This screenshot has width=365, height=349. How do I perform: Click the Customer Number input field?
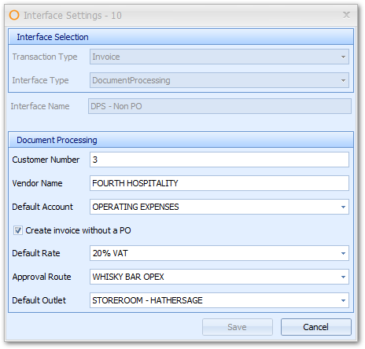(219, 160)
